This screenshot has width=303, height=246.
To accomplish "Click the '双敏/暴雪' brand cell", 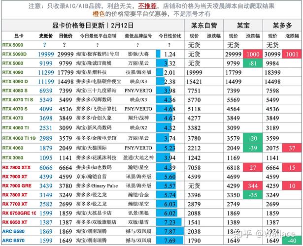I will click(x=138, y=222).
